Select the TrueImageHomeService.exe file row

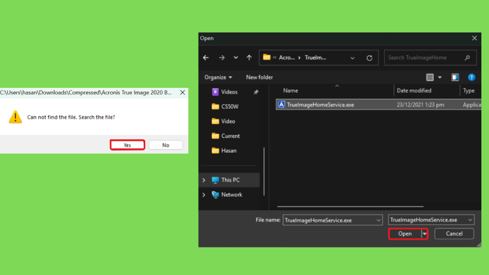(x=379, y=105)
